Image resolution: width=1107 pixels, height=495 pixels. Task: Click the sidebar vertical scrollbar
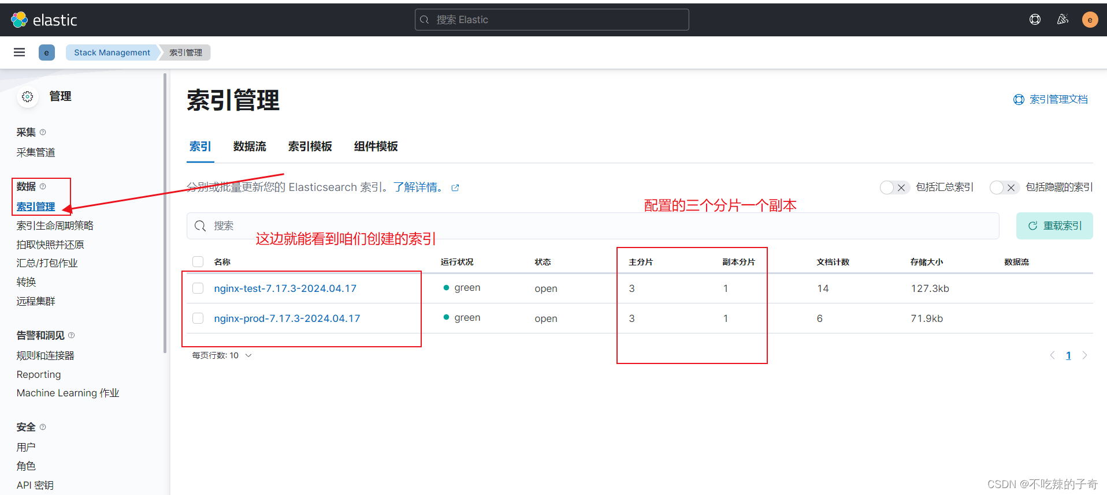tap(165, 212)
